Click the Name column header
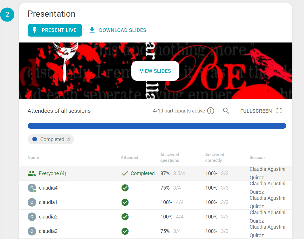This screenshot has width=304, height=240. [x=33, y=158]
